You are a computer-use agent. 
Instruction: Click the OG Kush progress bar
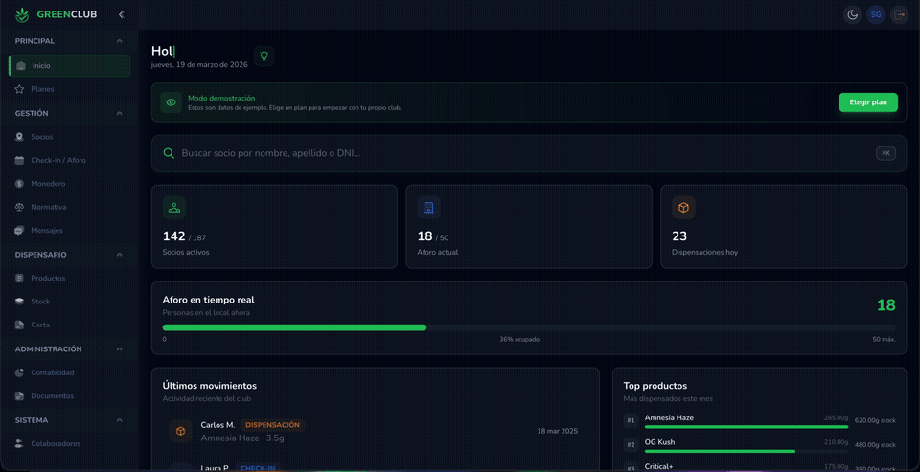[747, 451]
